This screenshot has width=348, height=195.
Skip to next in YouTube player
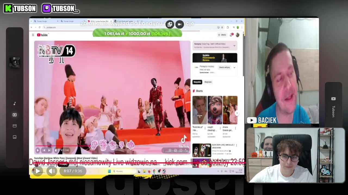[49, 150]
